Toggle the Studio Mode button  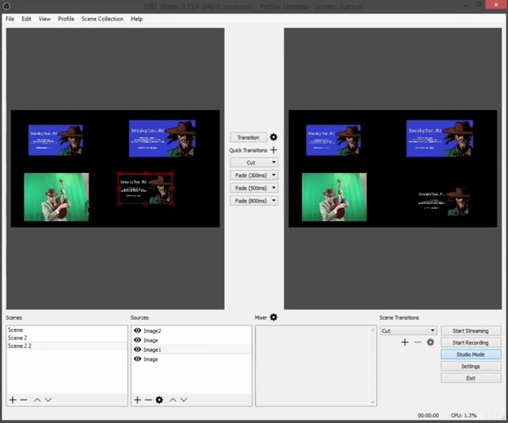pyautogui.click(x=471, y=354)
